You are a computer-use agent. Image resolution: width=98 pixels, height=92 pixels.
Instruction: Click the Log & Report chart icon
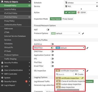[x=2, y=85]
